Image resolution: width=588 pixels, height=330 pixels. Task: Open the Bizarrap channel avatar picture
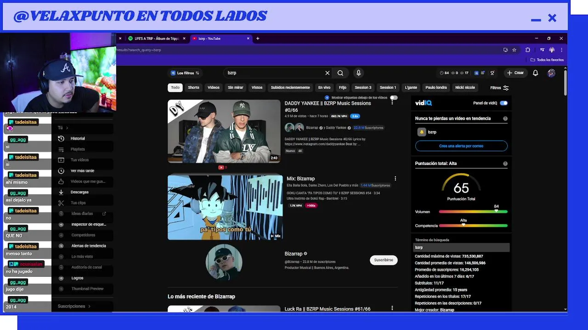tap(224, 262)
